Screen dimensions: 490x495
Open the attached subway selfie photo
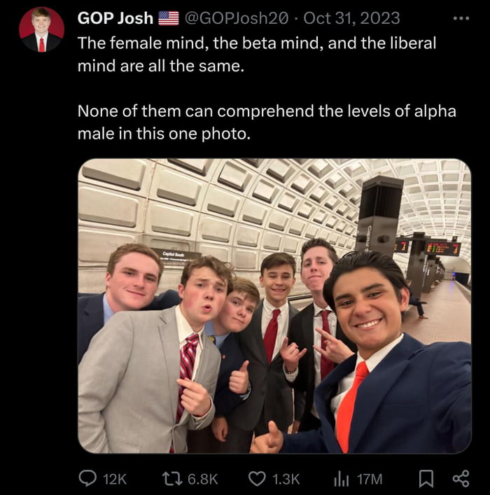(274, 306)
